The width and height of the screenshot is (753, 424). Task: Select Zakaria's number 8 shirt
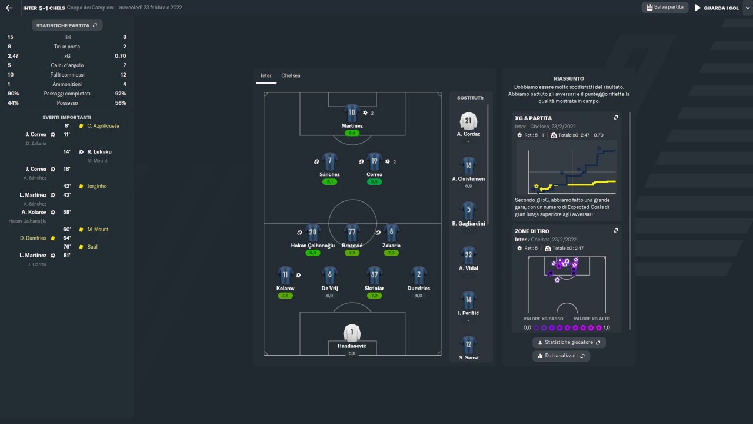(391, 232)
